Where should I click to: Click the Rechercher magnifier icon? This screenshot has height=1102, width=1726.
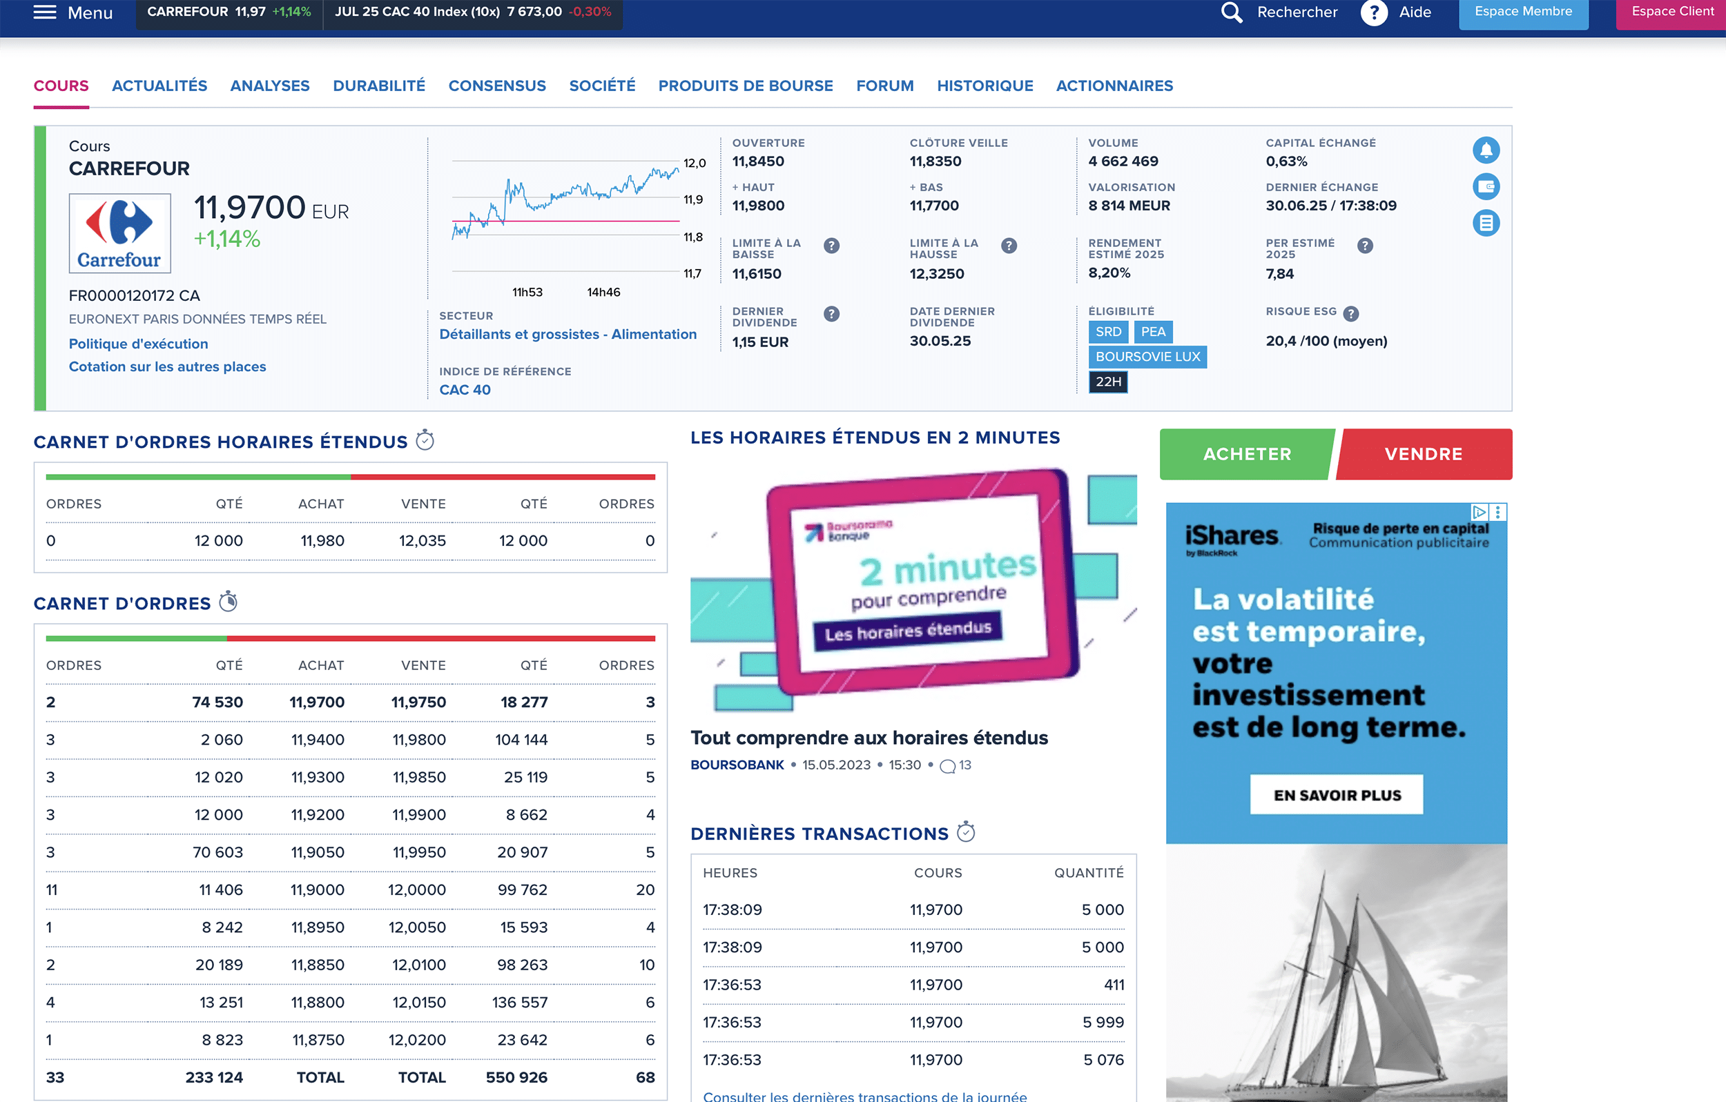[1231, 12]
